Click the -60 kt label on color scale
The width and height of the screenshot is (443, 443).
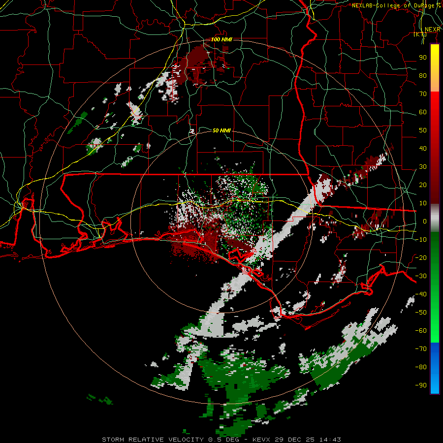coord(421,331)
